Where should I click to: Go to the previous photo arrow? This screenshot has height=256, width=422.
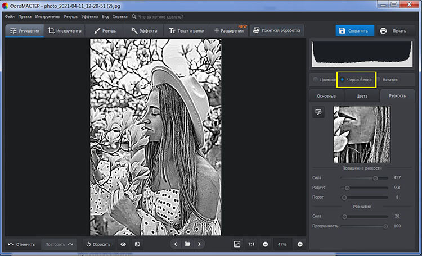[x=176, y=244]
